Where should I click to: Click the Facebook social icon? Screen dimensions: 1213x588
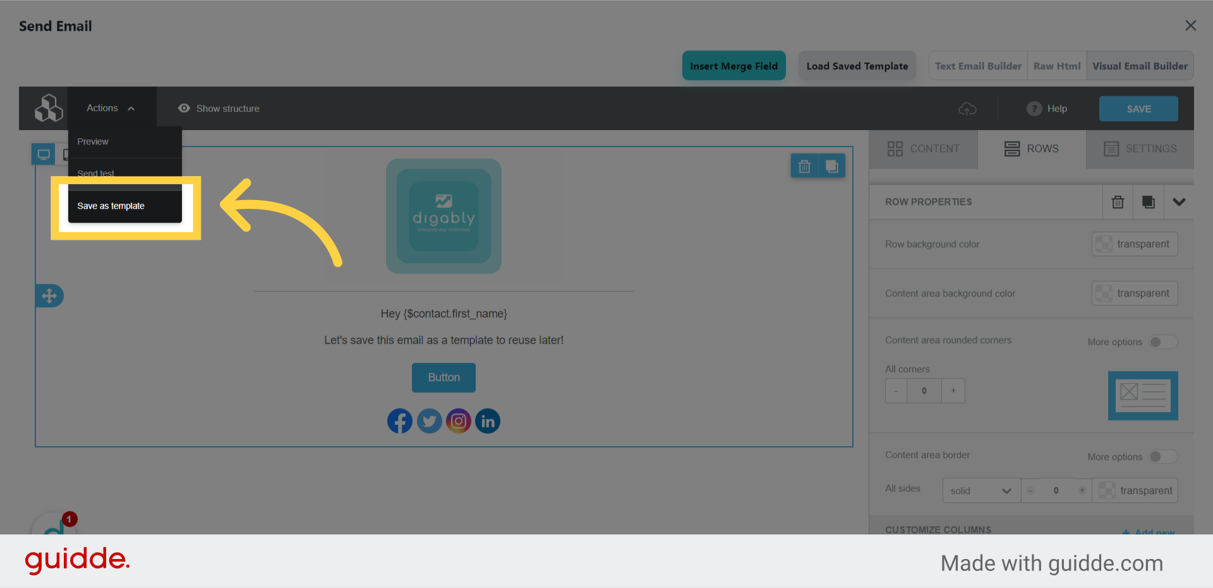[x=400, y=421]
